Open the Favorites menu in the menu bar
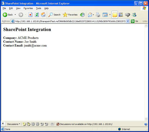This screenshot has width=149, height=132. click(x=28, y=8)
